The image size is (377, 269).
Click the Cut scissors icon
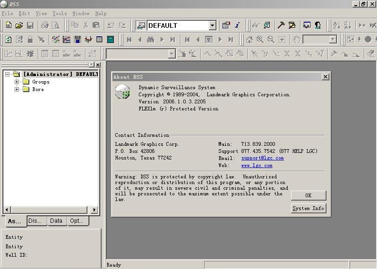(86, 25)
